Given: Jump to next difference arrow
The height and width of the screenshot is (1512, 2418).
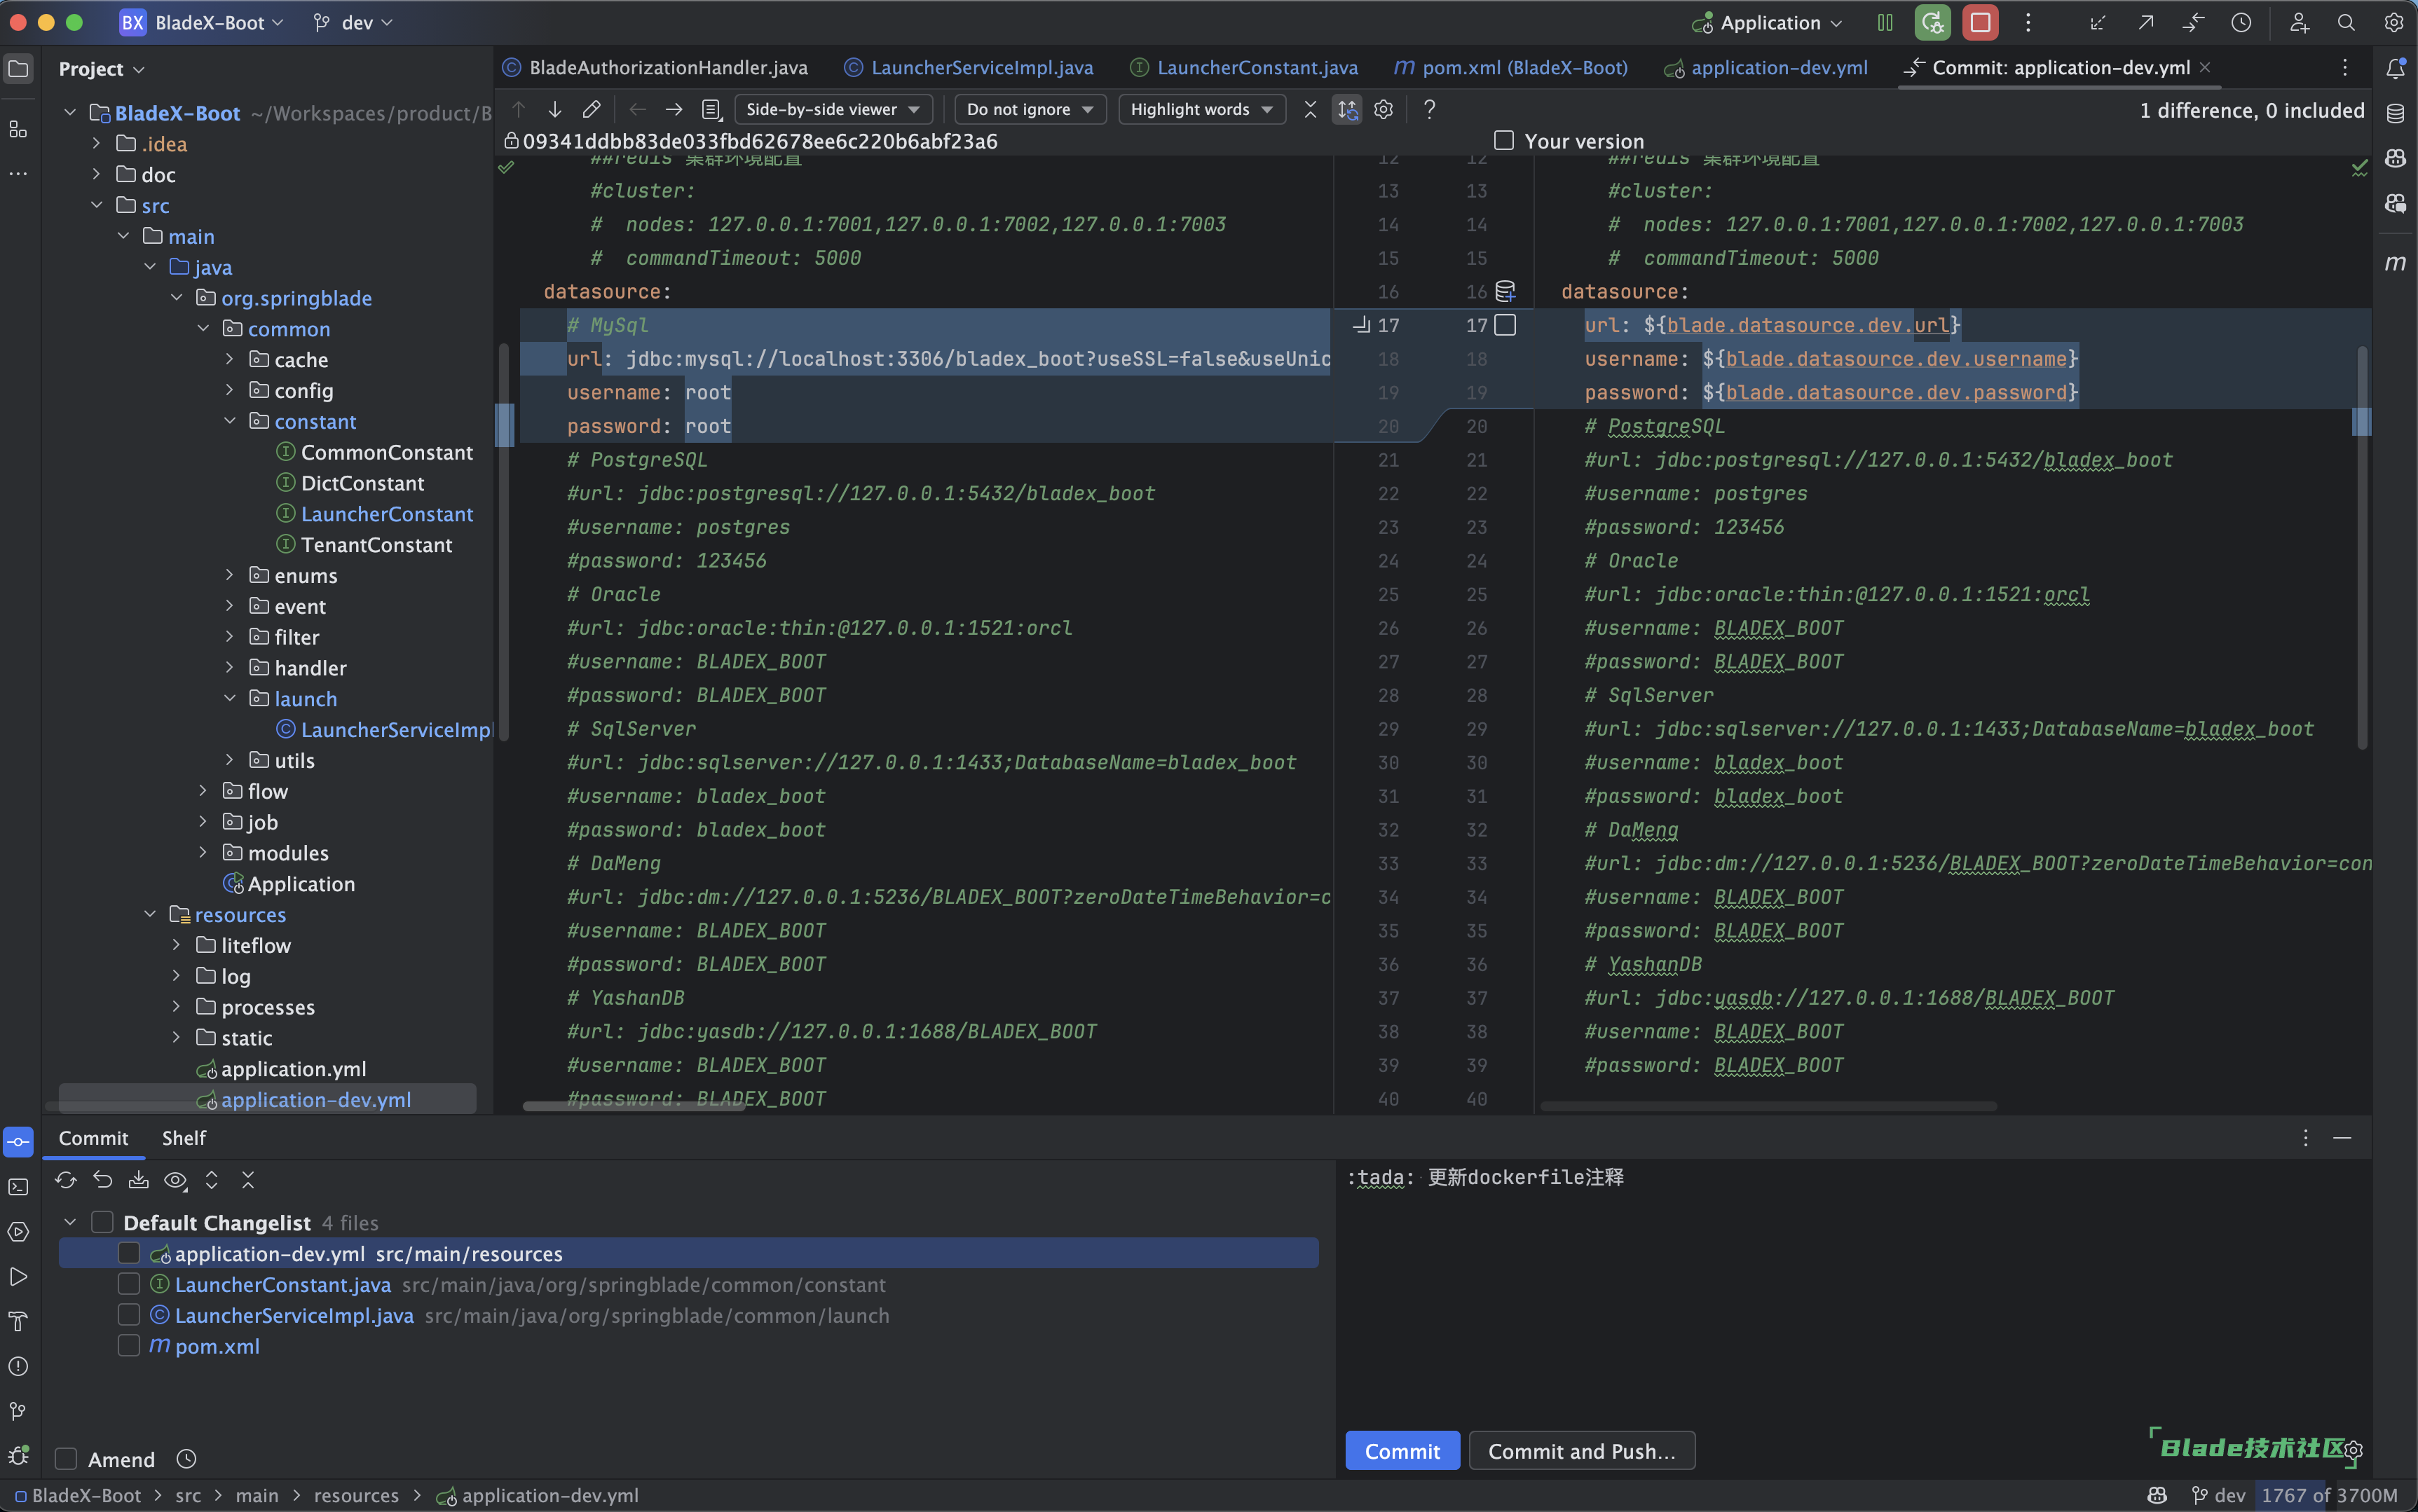Looking at the screenshot, I should click(x=555, y=109).
